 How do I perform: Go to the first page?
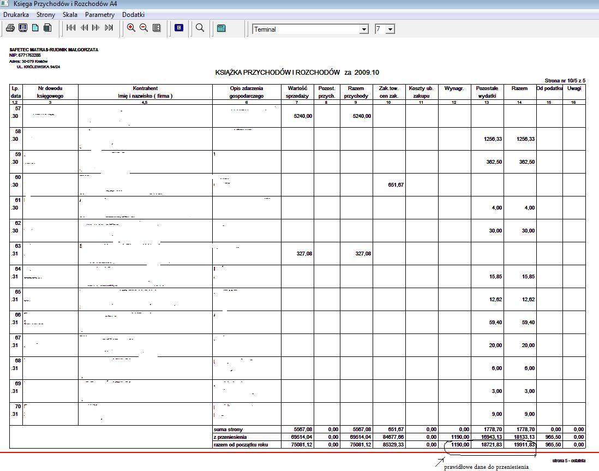(x=71, y=28)
